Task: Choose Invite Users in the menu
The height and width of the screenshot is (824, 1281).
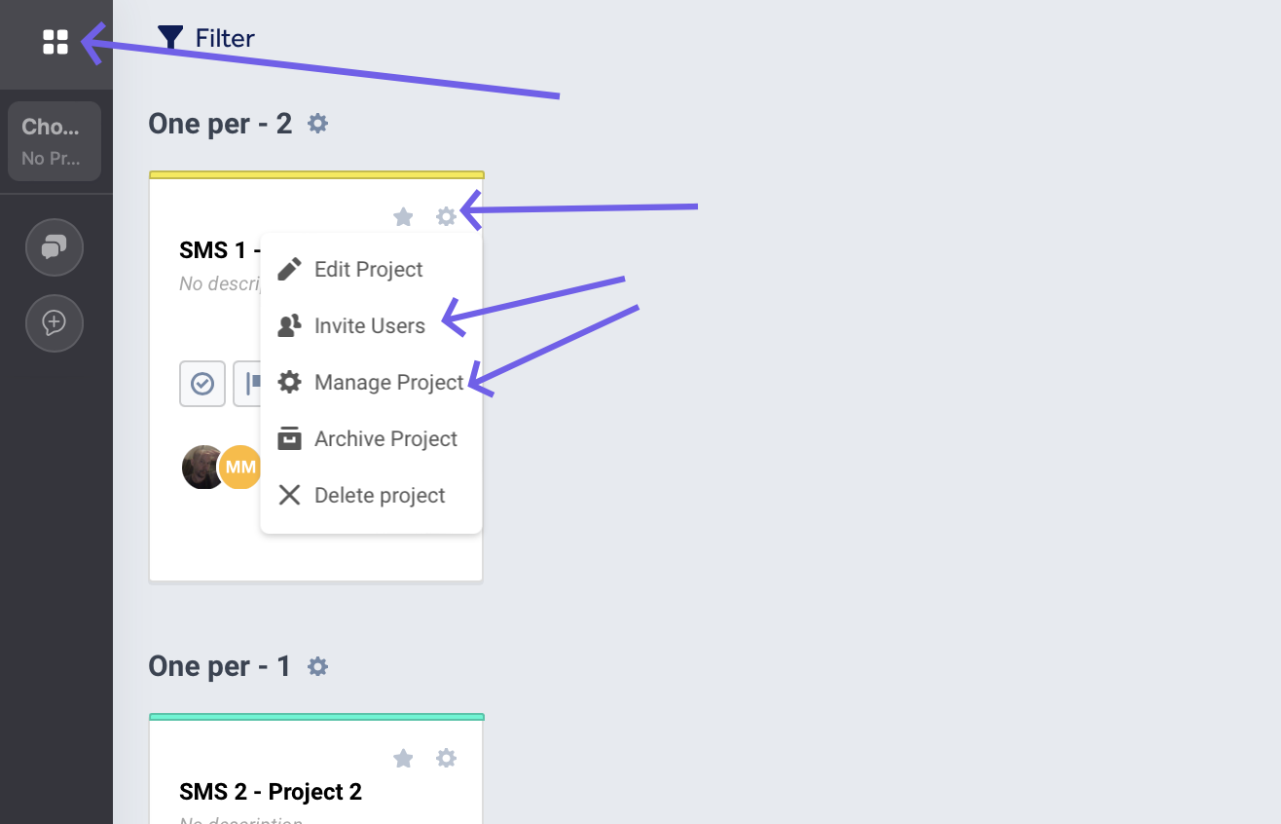Action: coord(369,326)
